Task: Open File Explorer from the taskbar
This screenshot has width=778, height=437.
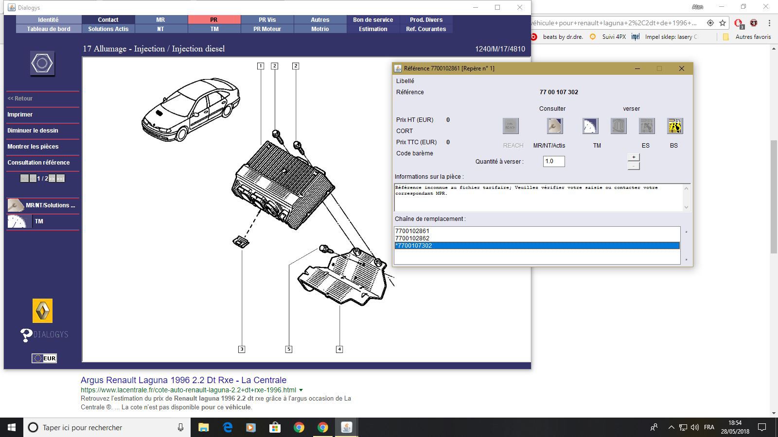Action: [x=203, y=427]
